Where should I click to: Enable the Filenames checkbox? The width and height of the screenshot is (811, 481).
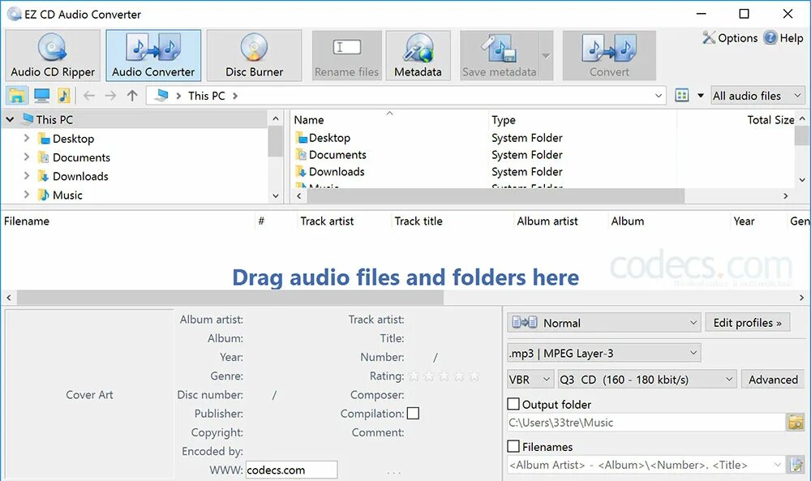coord(514,446)
